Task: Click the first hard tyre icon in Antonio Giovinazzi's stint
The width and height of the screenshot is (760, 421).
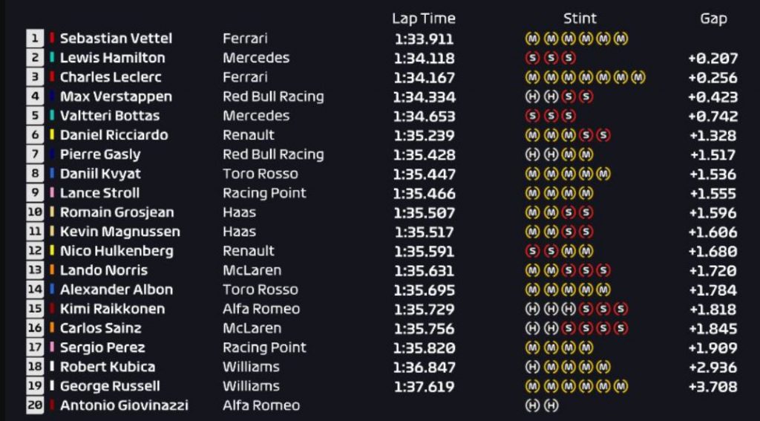Action: 532,405
